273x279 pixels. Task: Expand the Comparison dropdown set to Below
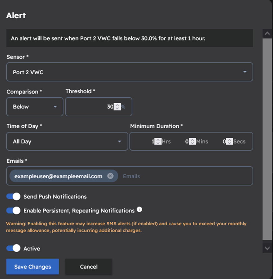click(35, 107)
